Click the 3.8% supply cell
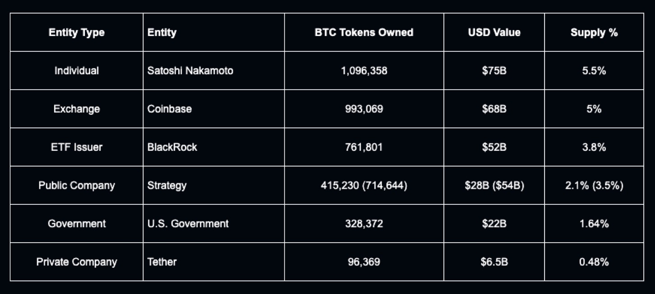This screenshot has height=294, width=655. (594, 147)
